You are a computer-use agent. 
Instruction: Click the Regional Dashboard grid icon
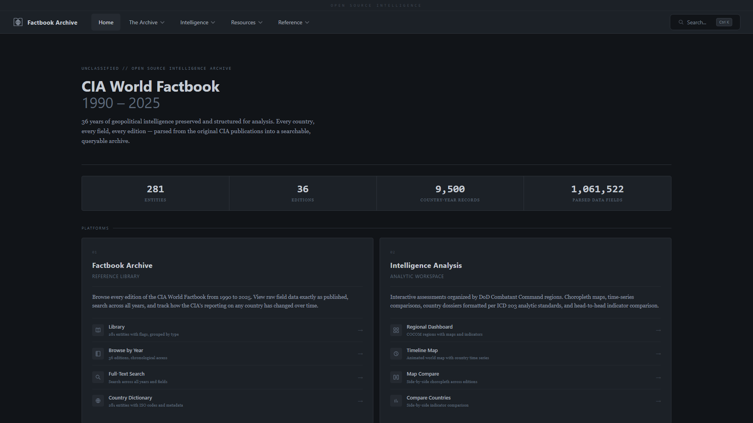tap(396, 330)
